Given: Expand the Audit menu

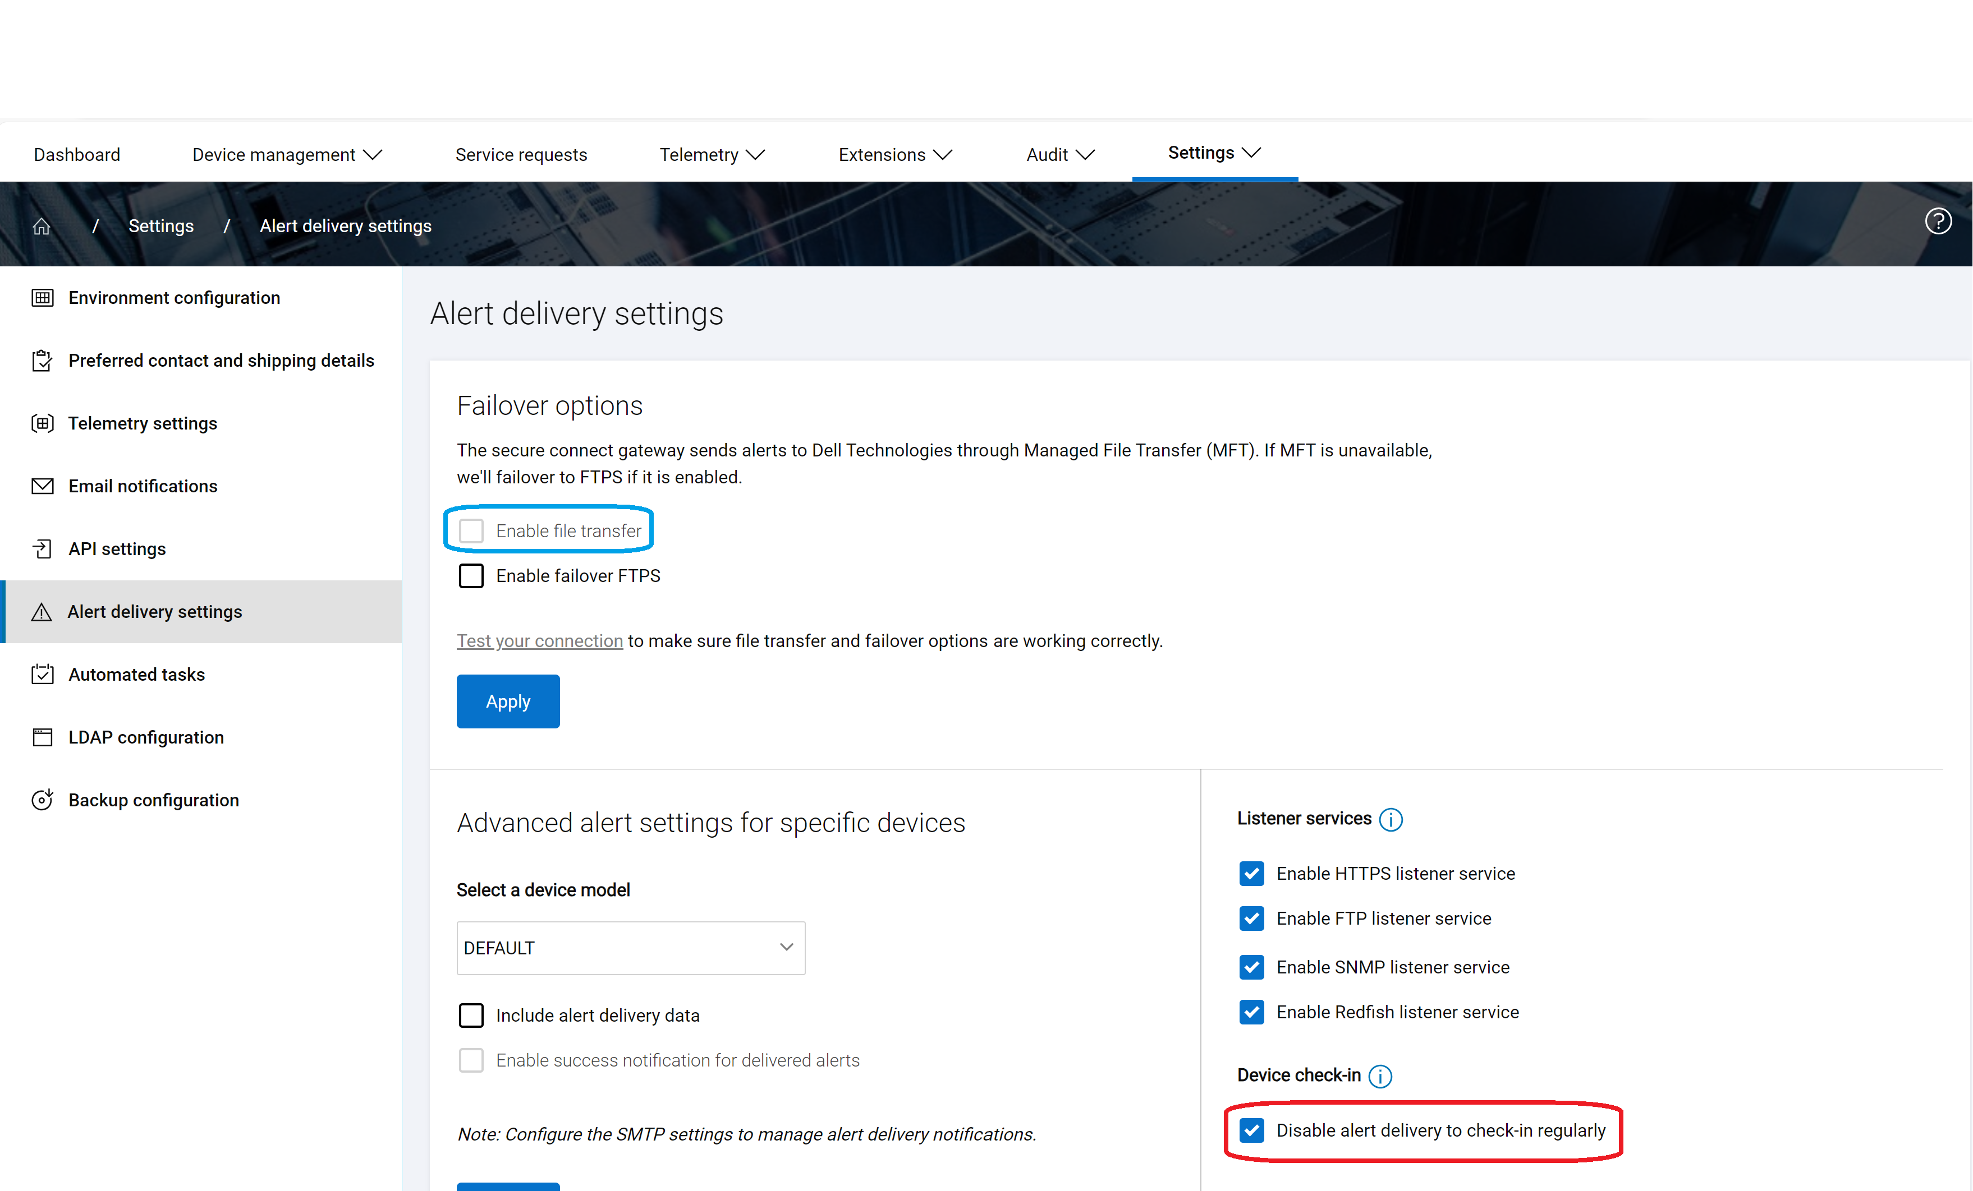Looking at the screenshot, I should click(1060, 154).
